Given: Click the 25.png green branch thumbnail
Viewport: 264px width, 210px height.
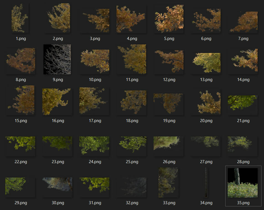Looking at the screenshot, I should (x=132, y=144).
